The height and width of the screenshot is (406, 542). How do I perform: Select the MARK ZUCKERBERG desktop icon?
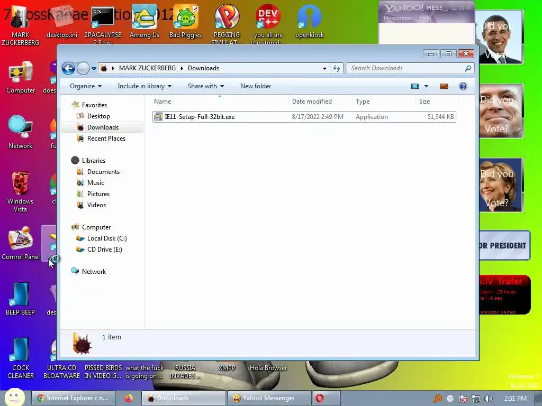21,25
